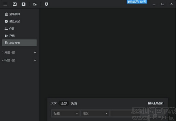
Task: Click the search condition value input field
Action: pos(138,113)
